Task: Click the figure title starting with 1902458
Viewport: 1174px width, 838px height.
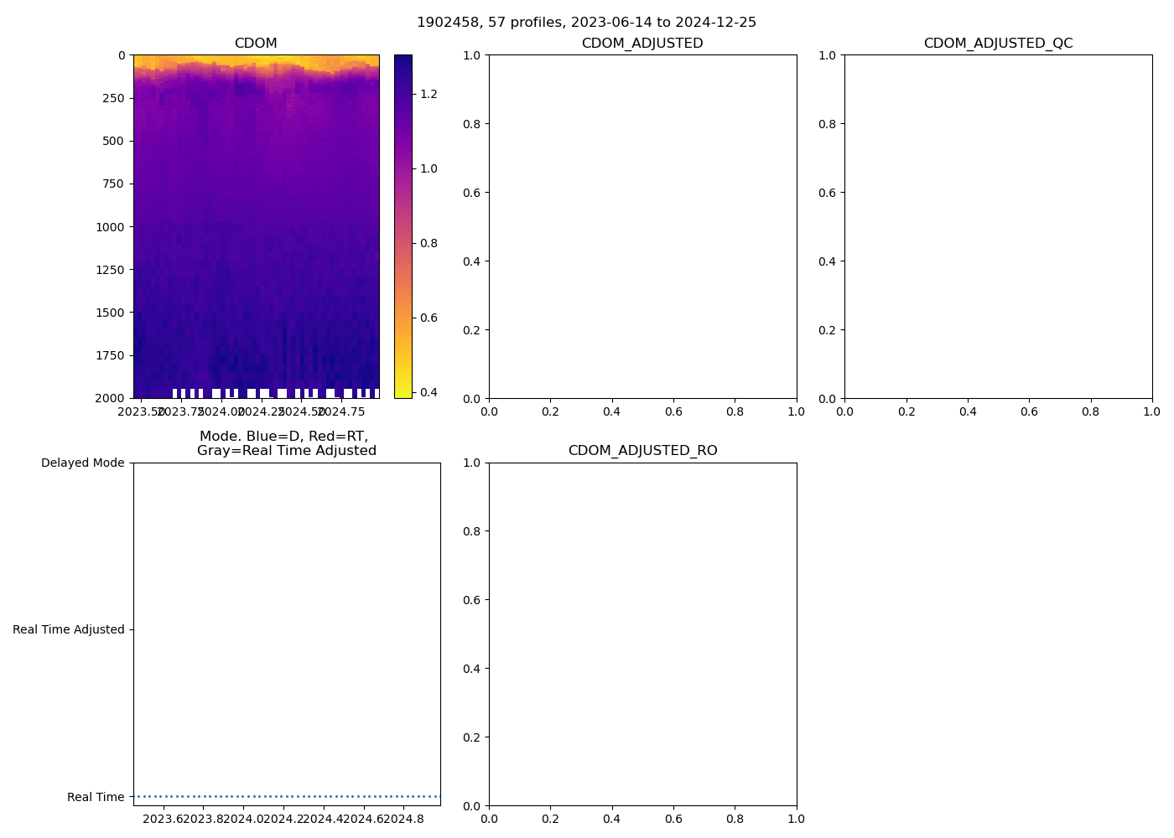Action: pos(586,23)
